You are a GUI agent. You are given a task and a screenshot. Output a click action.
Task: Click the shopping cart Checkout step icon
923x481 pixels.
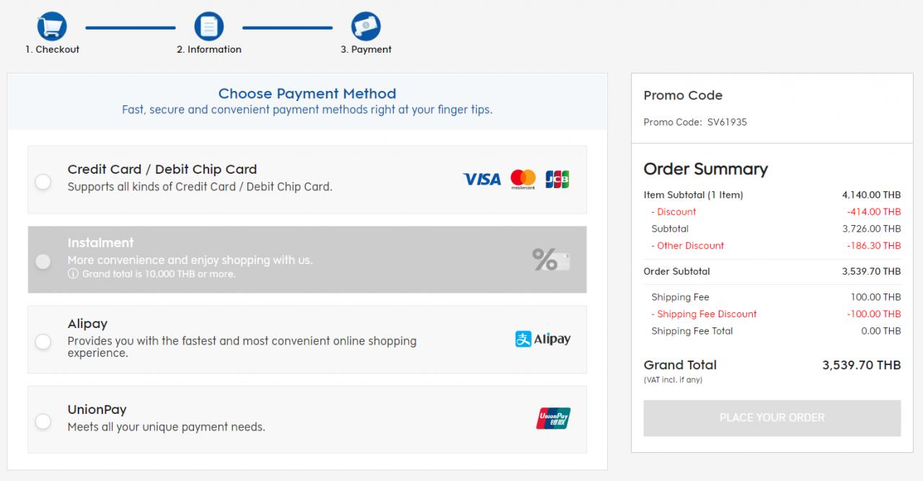[52, 27]
